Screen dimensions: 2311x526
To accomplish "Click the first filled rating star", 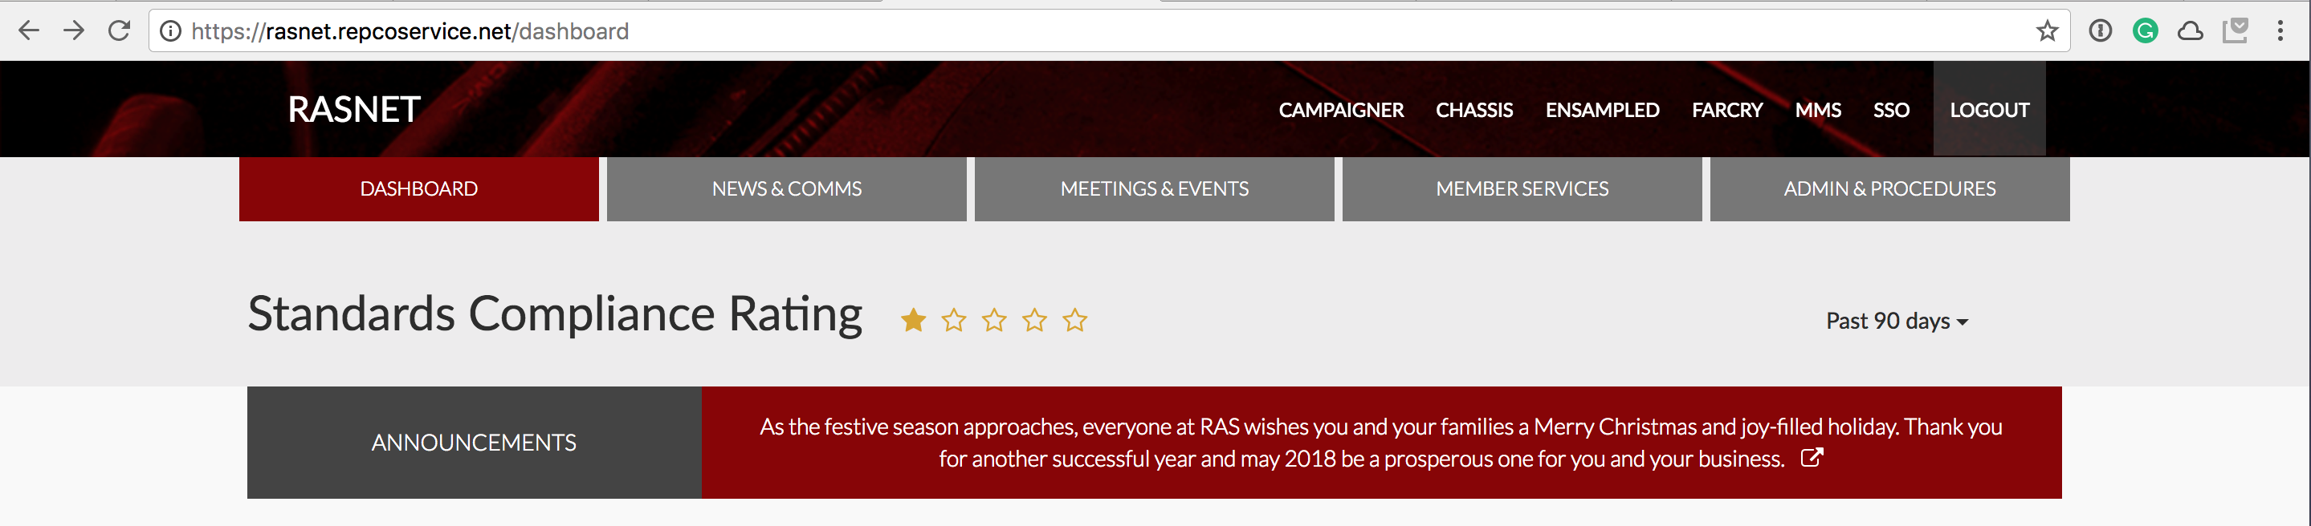I will tap(913, 320).
